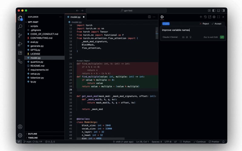
Task: Click the Continue logo icon in side panel
Action: pyautogui.click(x=162, y=17)
